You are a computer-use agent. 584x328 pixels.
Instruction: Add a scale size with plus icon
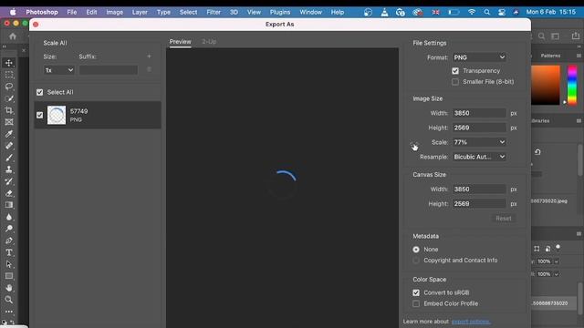(149, 56)
